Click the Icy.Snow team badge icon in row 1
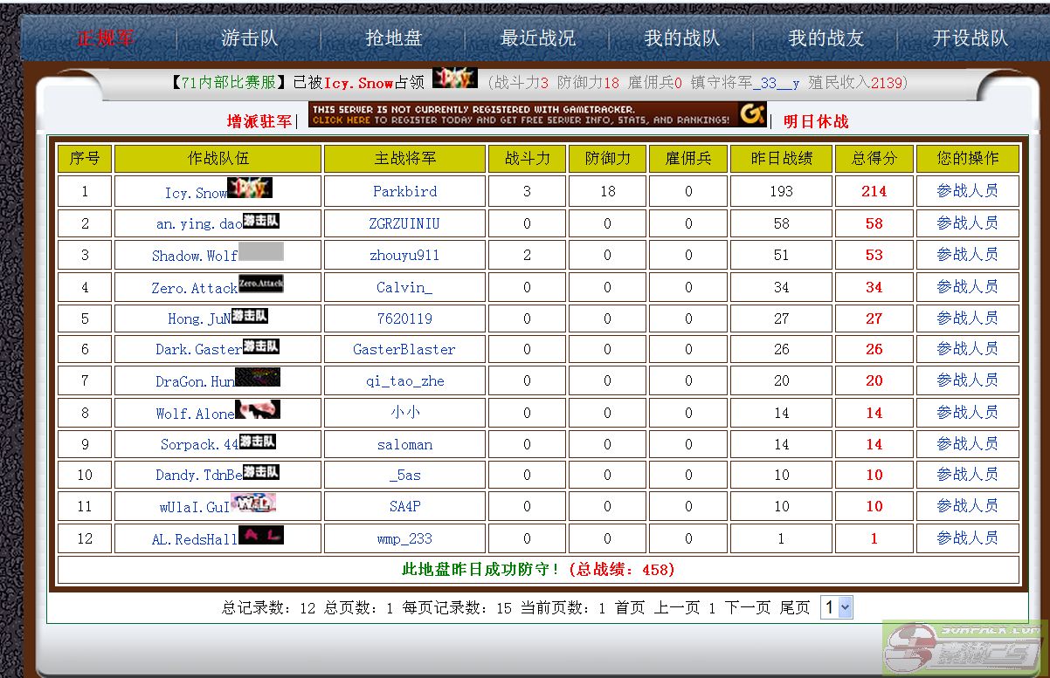The image size is (1050, 678). tap(250, 188)
